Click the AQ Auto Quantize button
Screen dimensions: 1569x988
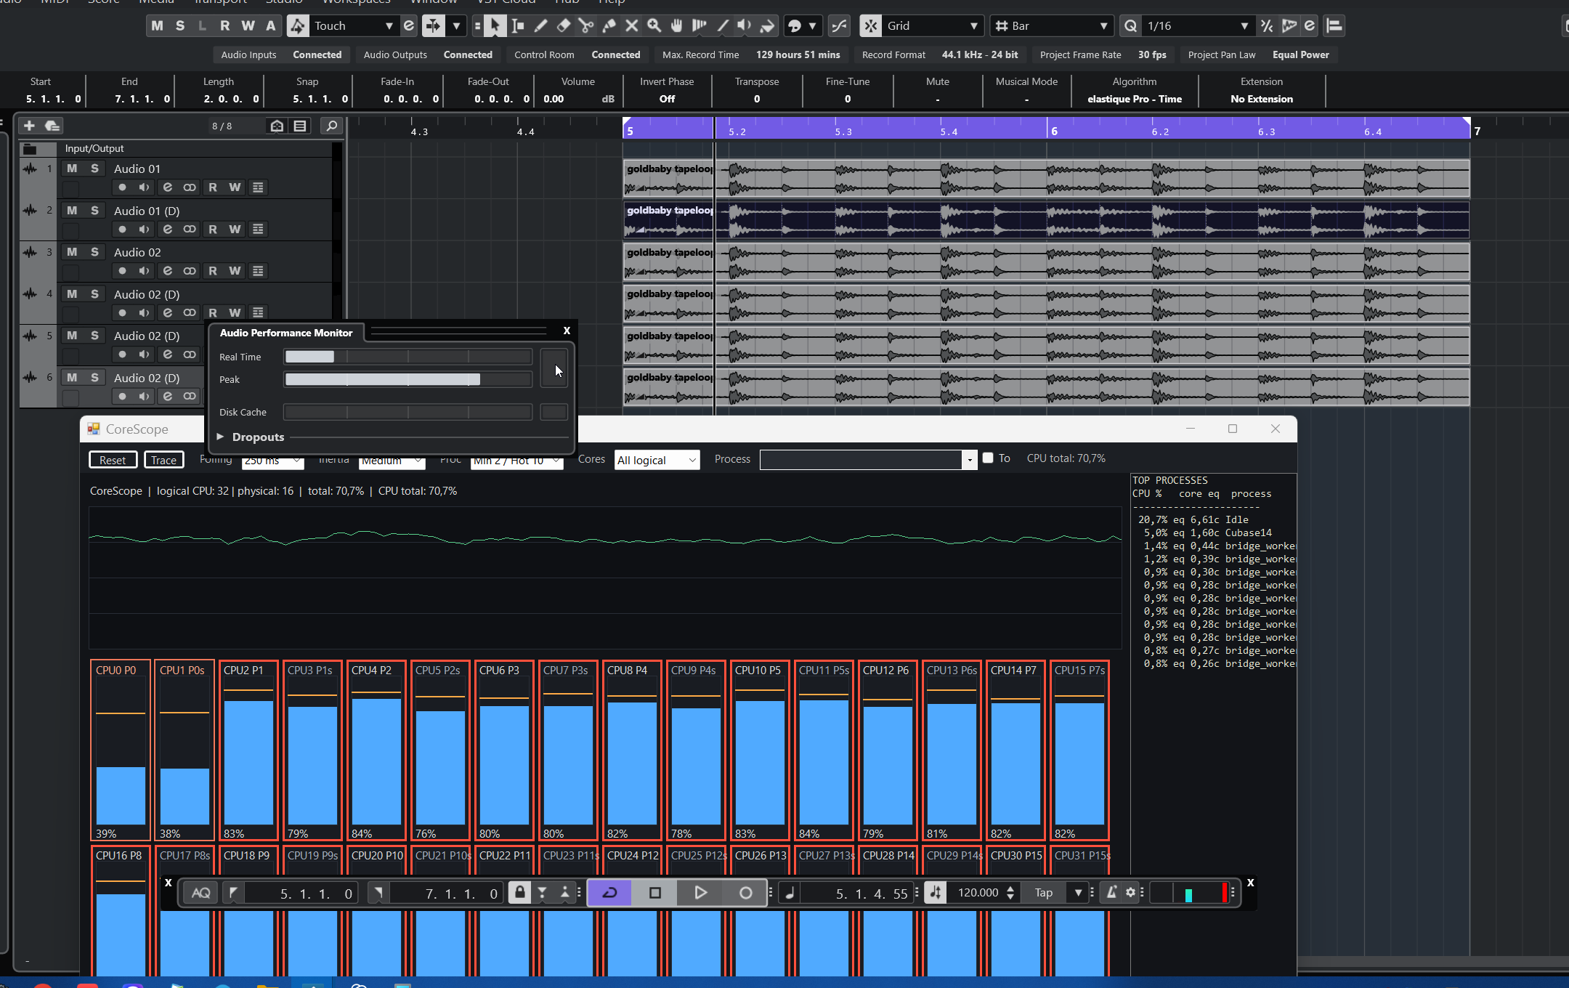[x=201, y=893]
